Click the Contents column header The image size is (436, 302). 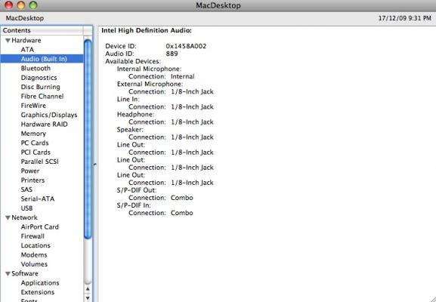click(42, 30)
